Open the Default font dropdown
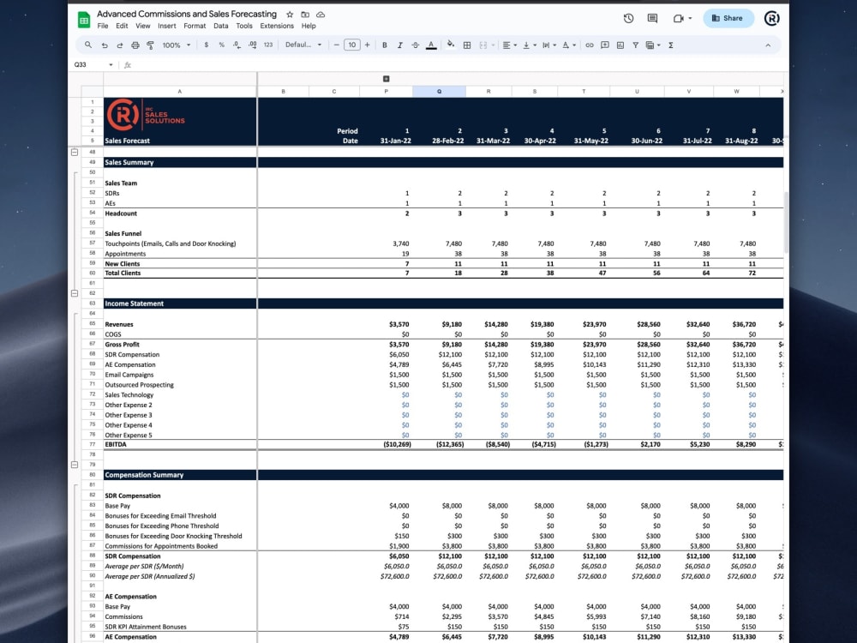The image size is (857, 643). click(x=303, y=45)
